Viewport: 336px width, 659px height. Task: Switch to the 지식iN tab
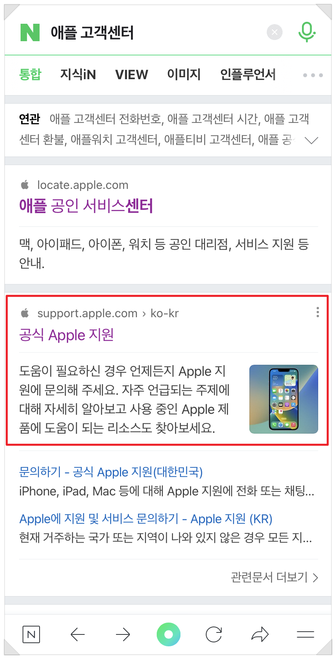[x=78, y=74]
